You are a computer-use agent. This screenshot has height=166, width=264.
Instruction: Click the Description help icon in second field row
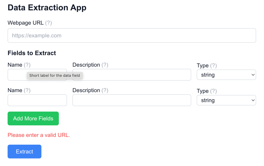point(105,90)
